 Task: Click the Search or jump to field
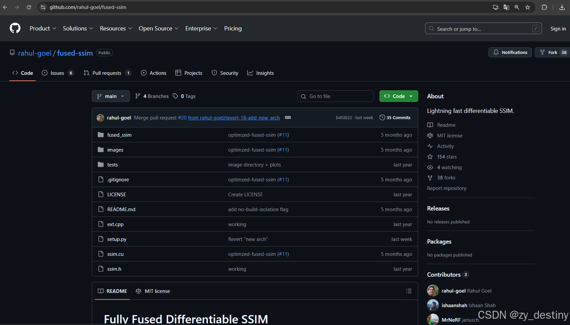[484, 28]
